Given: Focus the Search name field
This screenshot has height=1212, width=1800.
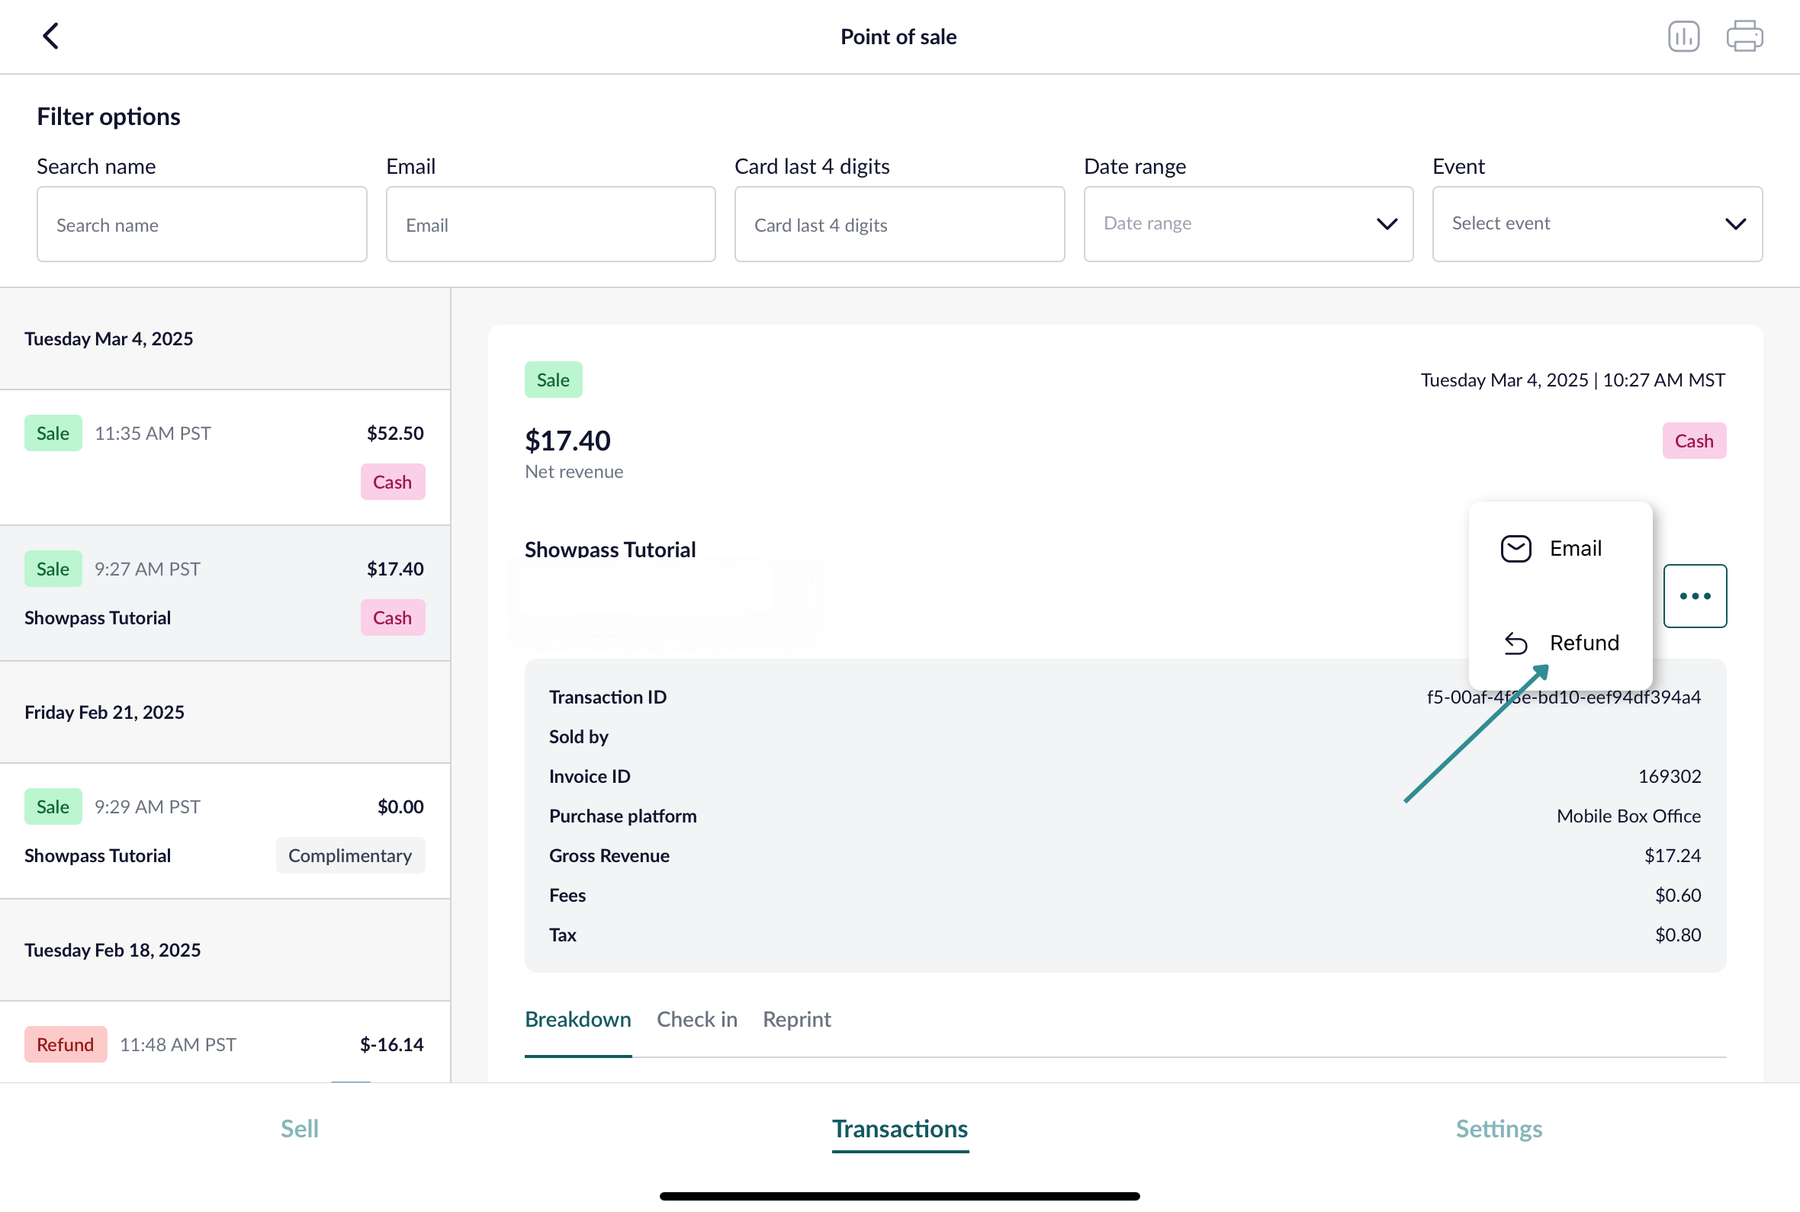Looking at the screenshot, I should click(202, 224).
